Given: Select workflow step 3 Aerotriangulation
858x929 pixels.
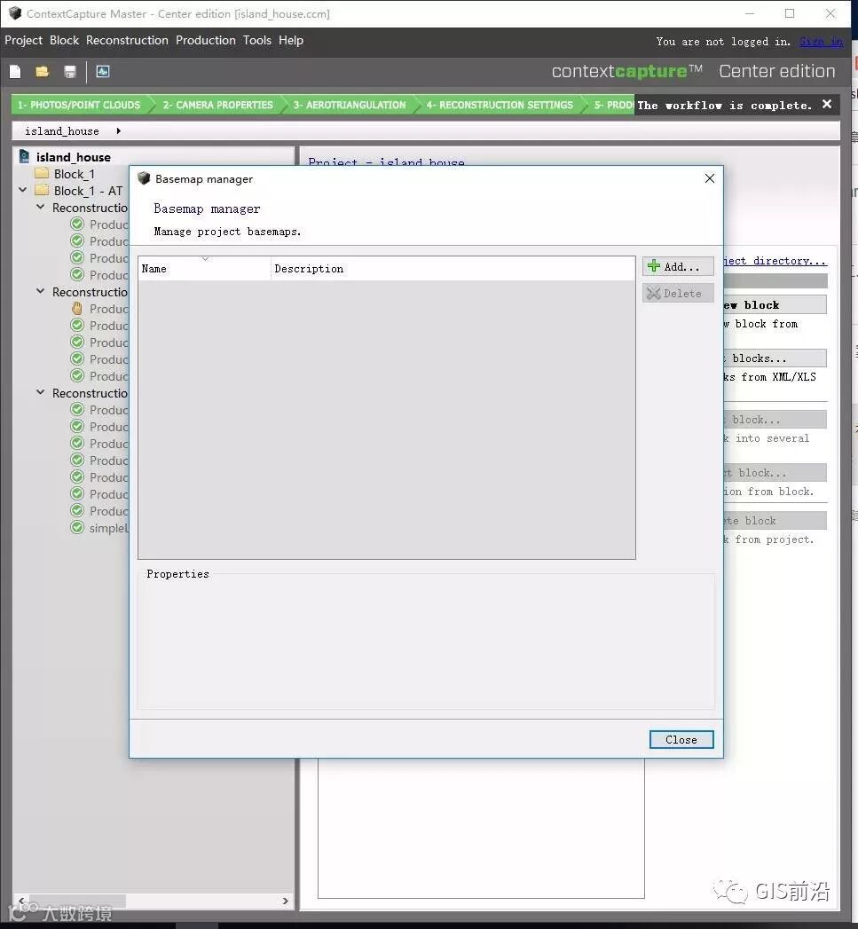Looking at the screenshot, I should coord(350,105).
